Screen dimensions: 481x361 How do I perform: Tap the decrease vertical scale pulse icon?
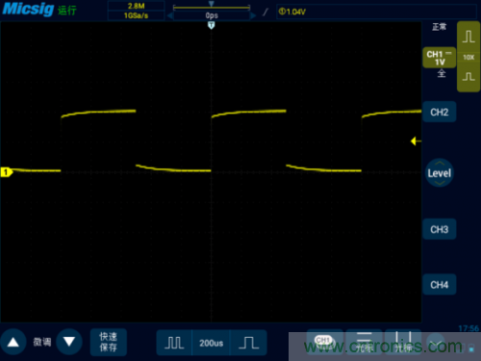pos(468,77)
